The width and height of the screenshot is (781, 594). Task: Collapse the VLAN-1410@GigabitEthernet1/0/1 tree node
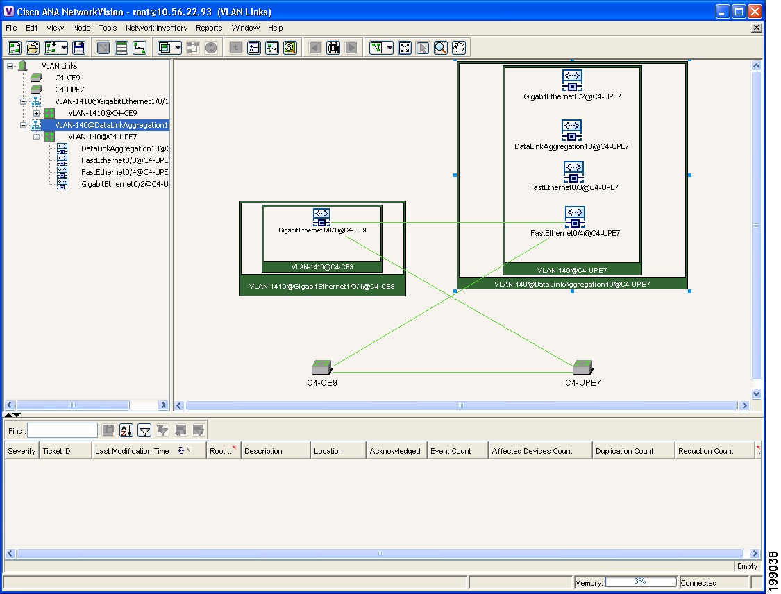[23, 101]
